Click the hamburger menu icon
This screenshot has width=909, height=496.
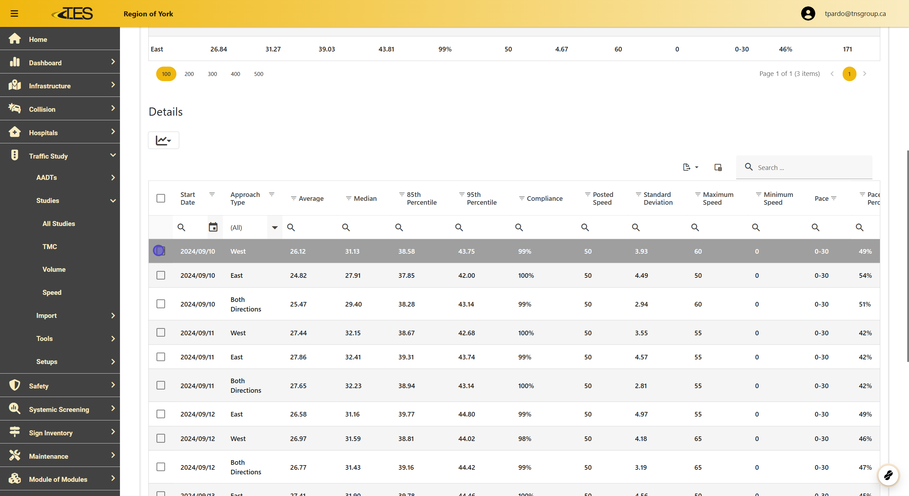pyautogui.click(x=14, y=13)
